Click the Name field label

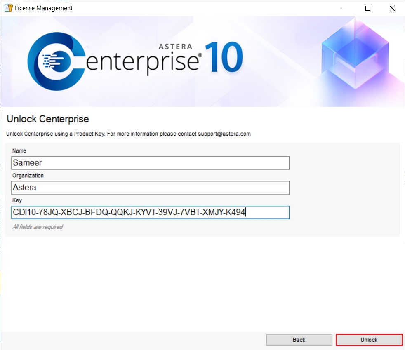pos(19,151)
